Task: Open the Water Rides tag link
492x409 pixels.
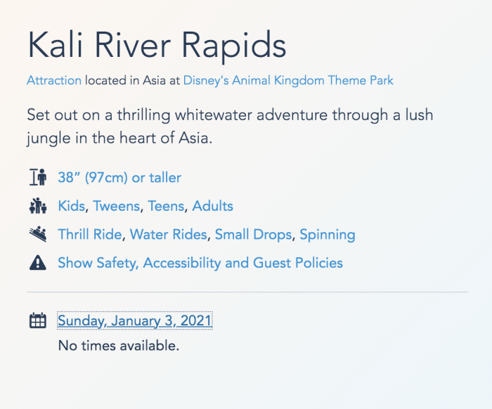Action: pos(169,234)
